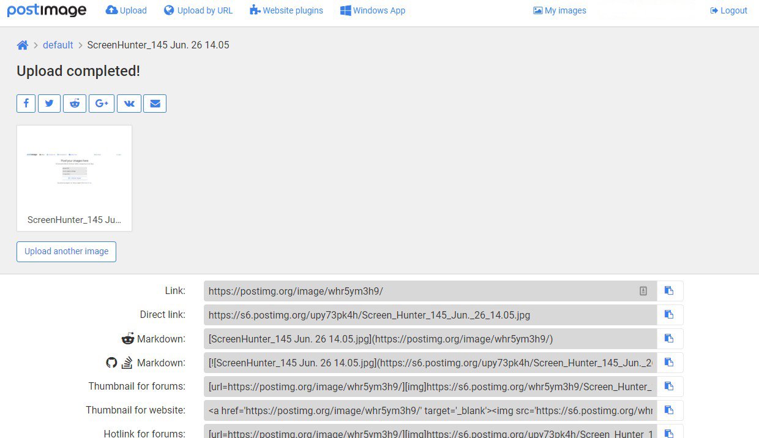Screen dimensions: 759x438
Task: Click Upload another image button
Action: tap(66, 251)
